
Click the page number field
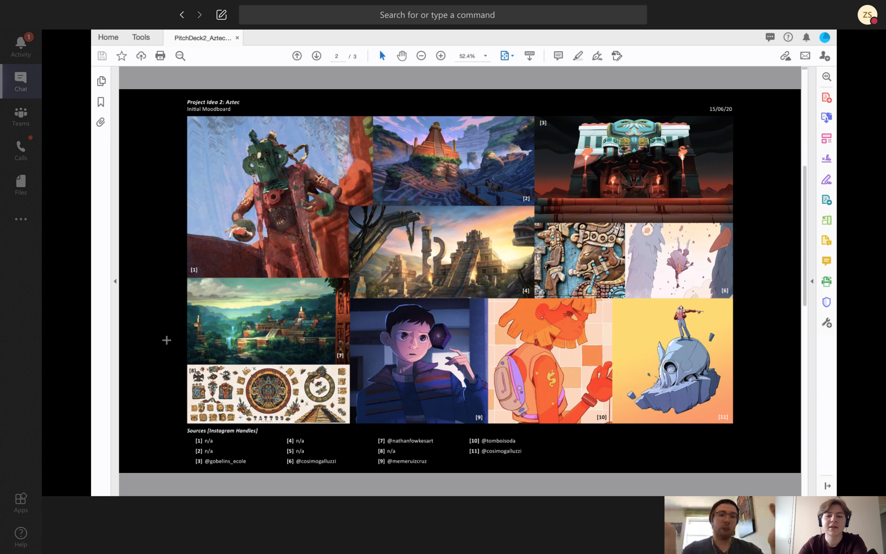(x=338, y=56)
